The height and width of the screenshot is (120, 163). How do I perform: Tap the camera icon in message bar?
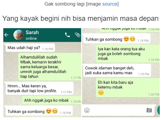coord(149,110)
